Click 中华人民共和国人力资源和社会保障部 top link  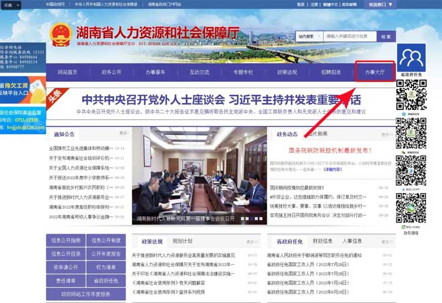point(106,4)
